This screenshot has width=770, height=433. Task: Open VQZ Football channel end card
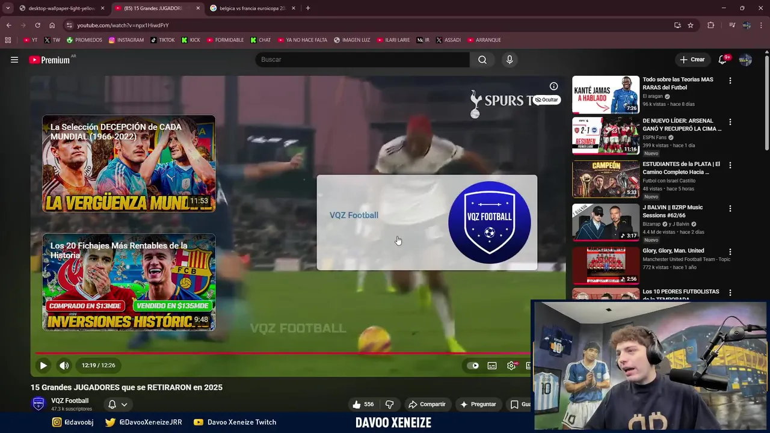427,223
